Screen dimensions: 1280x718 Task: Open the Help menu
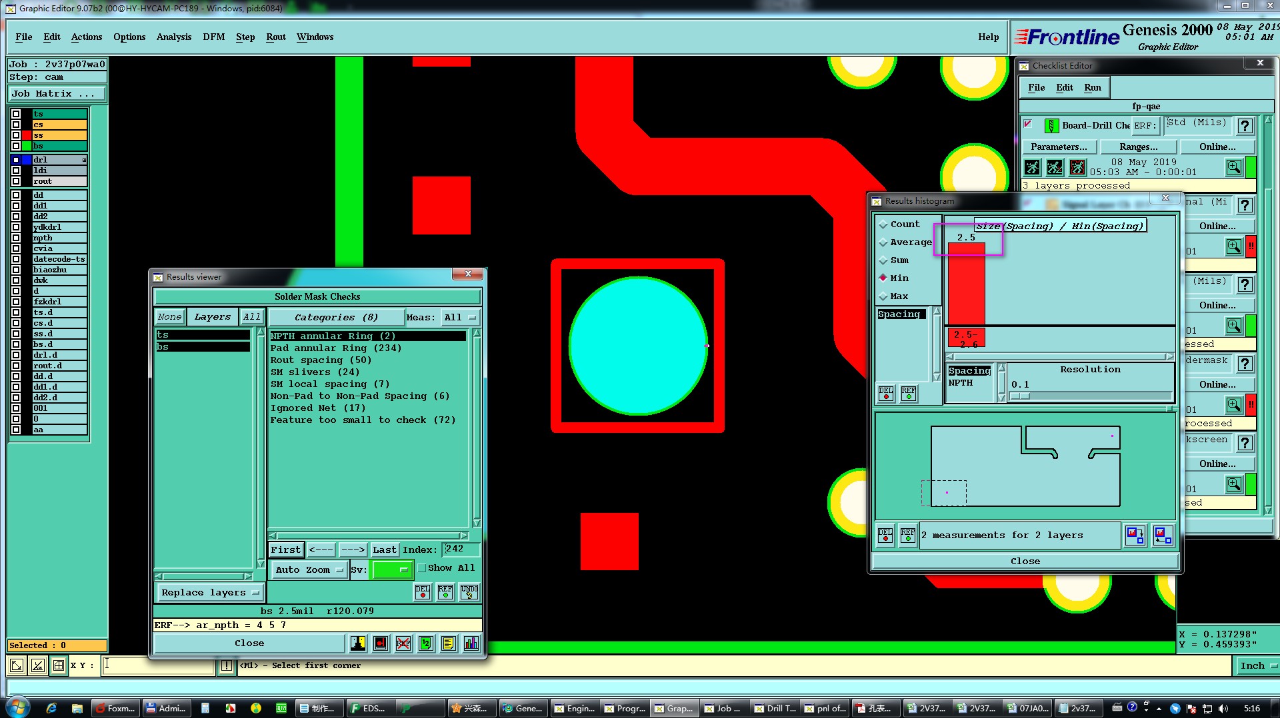click(x=989, y=37)
